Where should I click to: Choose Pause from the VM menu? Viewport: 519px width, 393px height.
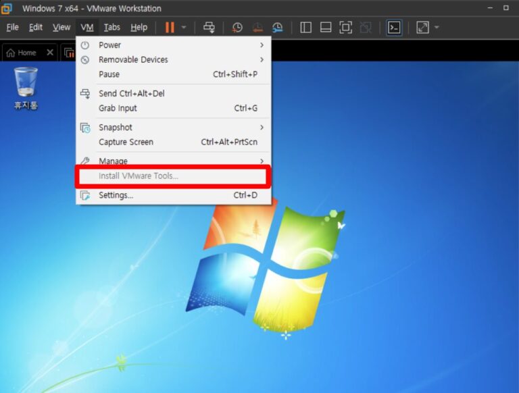pos(174,74)
